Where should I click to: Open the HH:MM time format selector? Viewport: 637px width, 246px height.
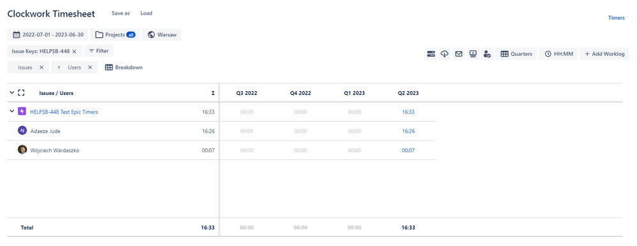558,54
